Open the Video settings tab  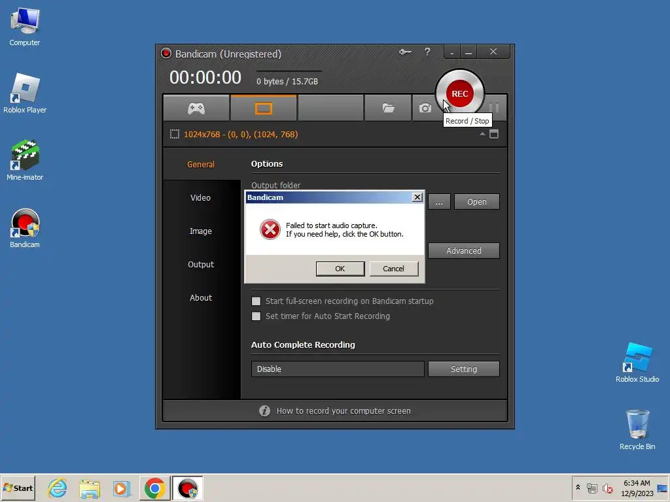click(x=201, y=197)
